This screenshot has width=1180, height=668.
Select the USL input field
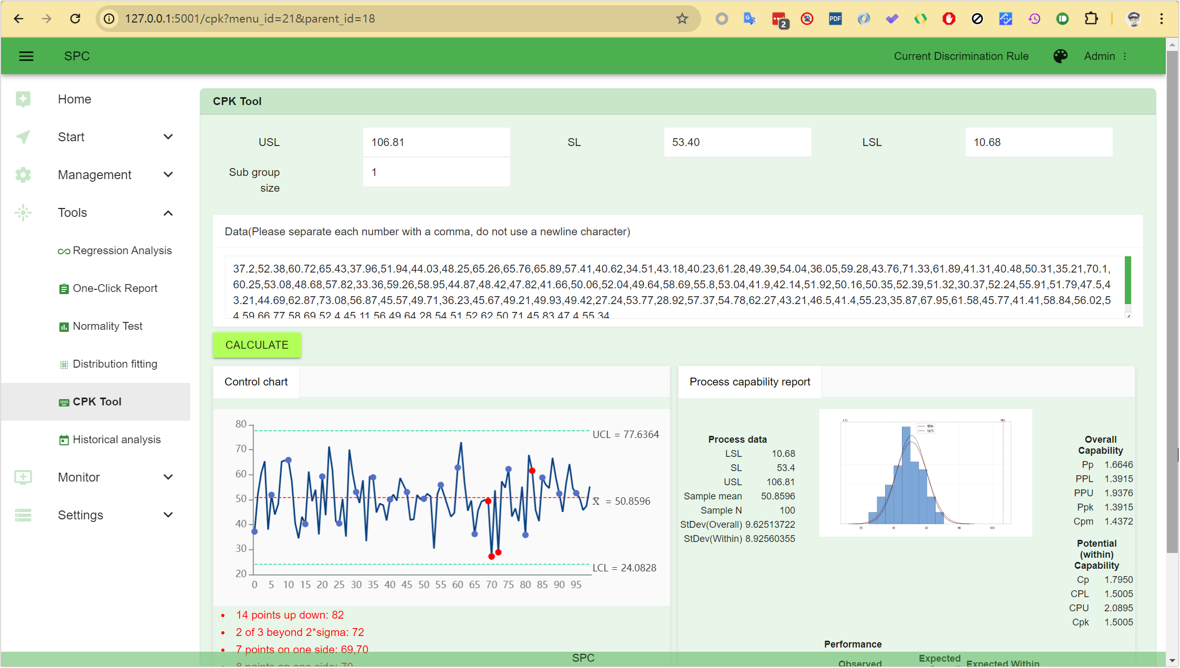(437, 142)
